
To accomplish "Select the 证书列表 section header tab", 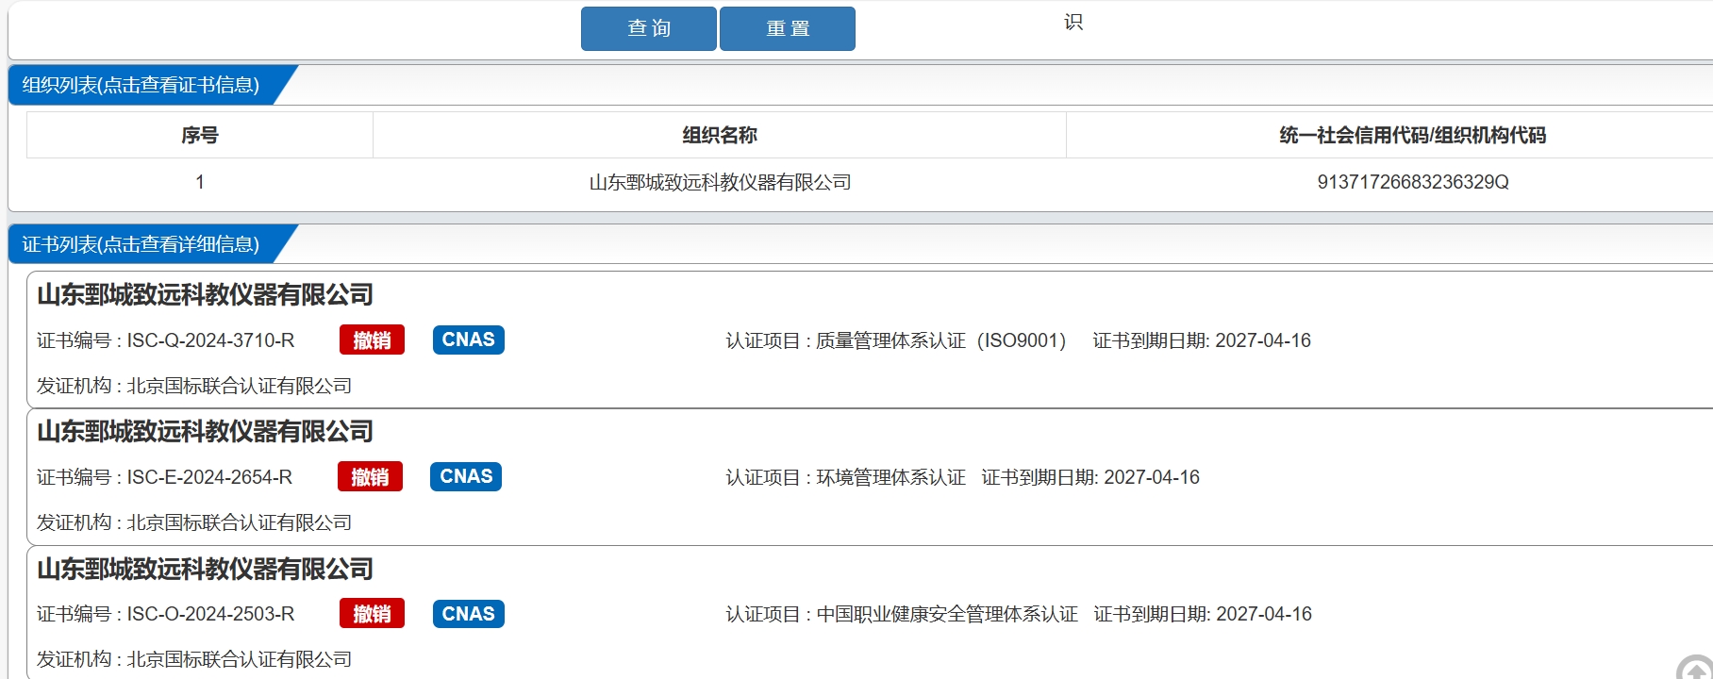I will coord(141,244).
